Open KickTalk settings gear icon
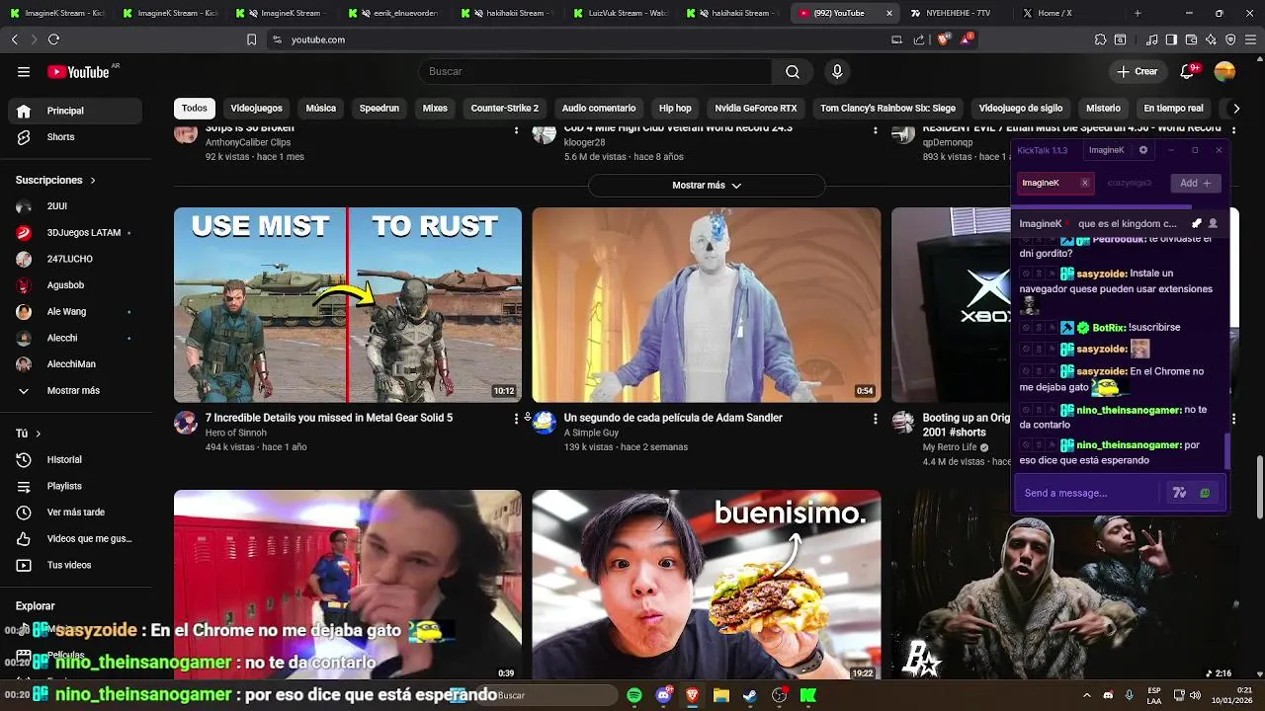The width and height of the screenshot is (1265, 711). click(x=1143, y=150)
